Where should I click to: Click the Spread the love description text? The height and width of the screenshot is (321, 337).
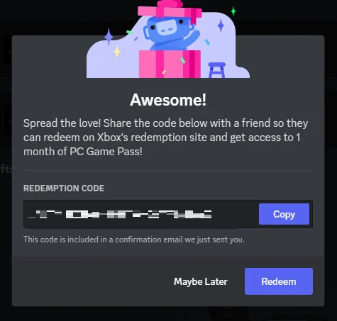[165, 137]
